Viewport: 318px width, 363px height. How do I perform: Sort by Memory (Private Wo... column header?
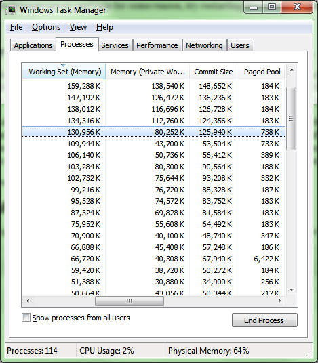(x=148, y=72)
